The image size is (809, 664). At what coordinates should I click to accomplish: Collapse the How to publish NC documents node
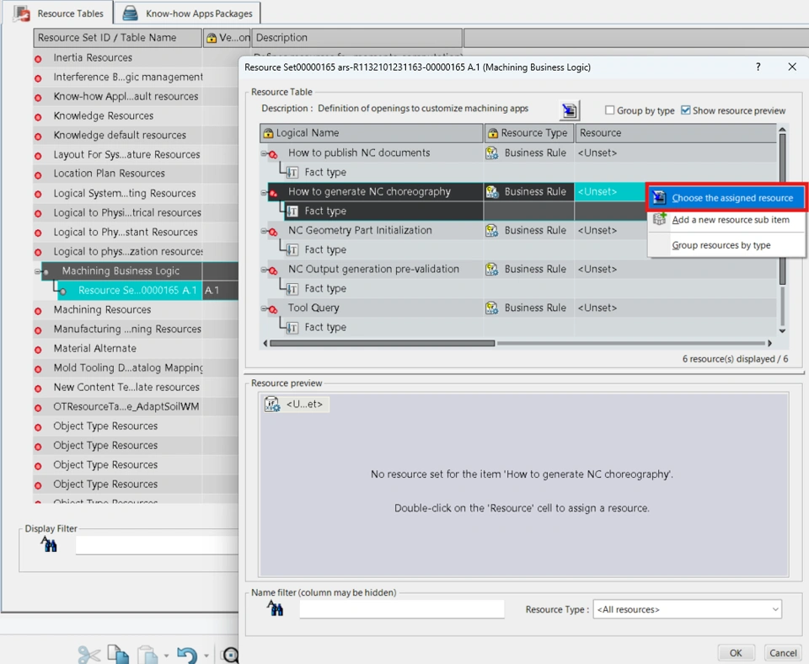[x=264, y=153]
